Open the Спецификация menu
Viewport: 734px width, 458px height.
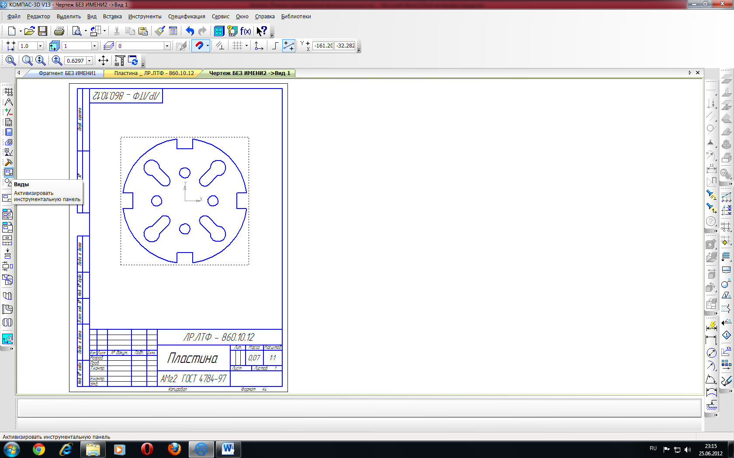[x=187, y=17]
